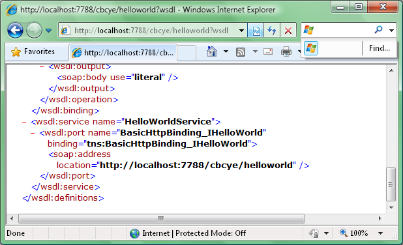Open the feeds dropdown arrow
This screenshot has width=403, height=245.
pos(255,51)
